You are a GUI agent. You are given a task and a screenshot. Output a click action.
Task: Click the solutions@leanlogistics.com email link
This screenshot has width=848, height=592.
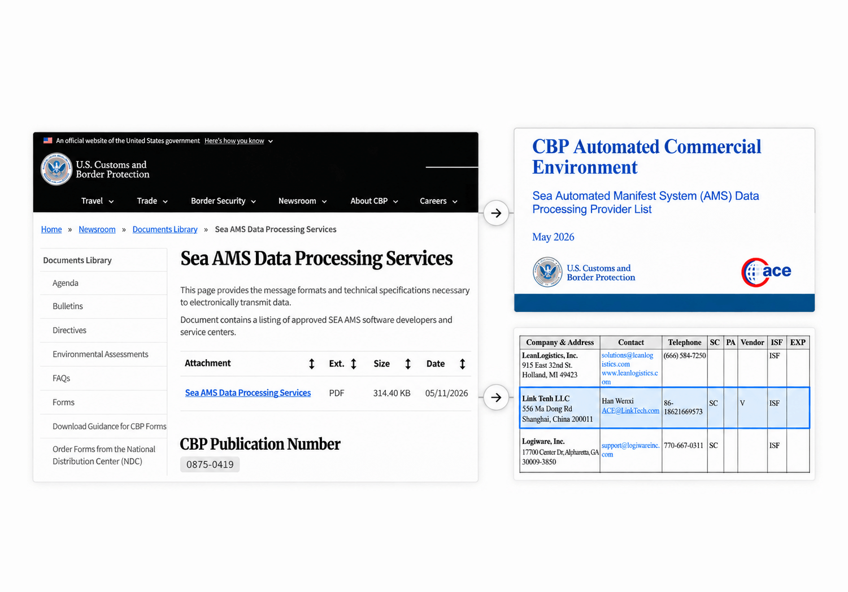click(627, 360)
